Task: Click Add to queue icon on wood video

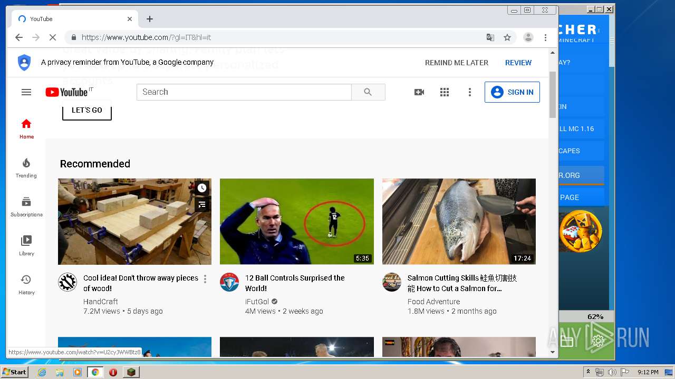Action: (x=202, y=204)
